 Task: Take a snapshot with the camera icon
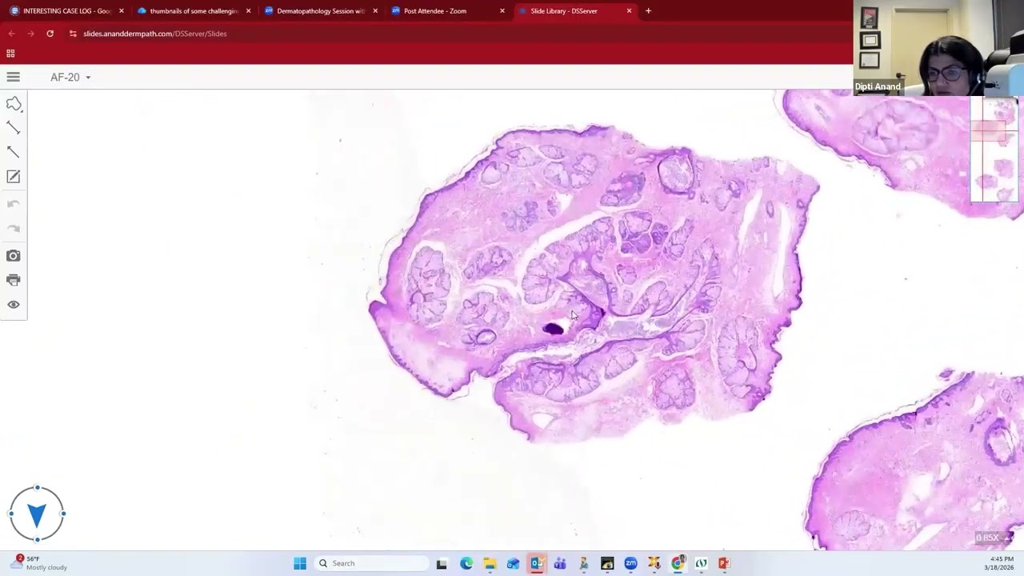point(14,256)
